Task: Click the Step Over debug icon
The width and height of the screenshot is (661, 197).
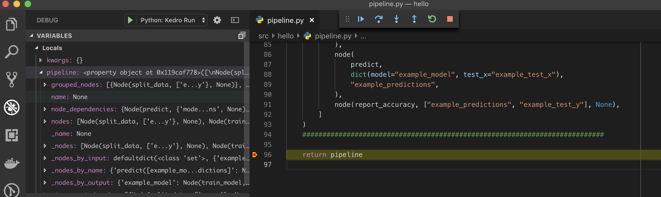Action: tap(379, 19)
